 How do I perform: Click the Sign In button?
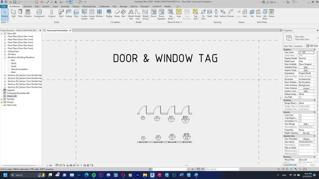click(271, 2)
